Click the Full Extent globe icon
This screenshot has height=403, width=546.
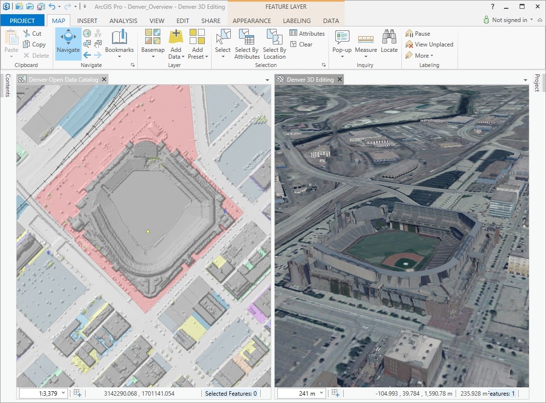click(87, 33)
